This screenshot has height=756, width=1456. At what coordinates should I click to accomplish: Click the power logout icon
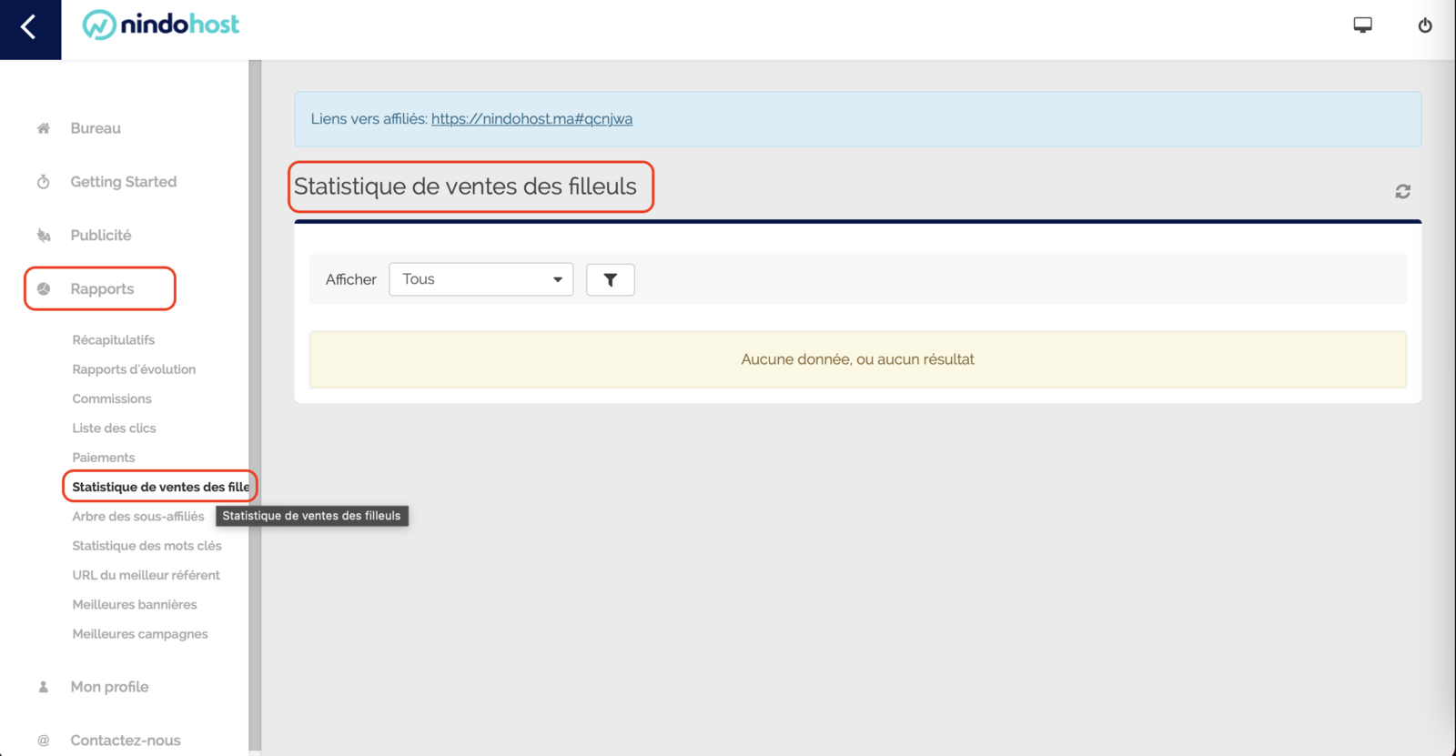pos(1425,25)
